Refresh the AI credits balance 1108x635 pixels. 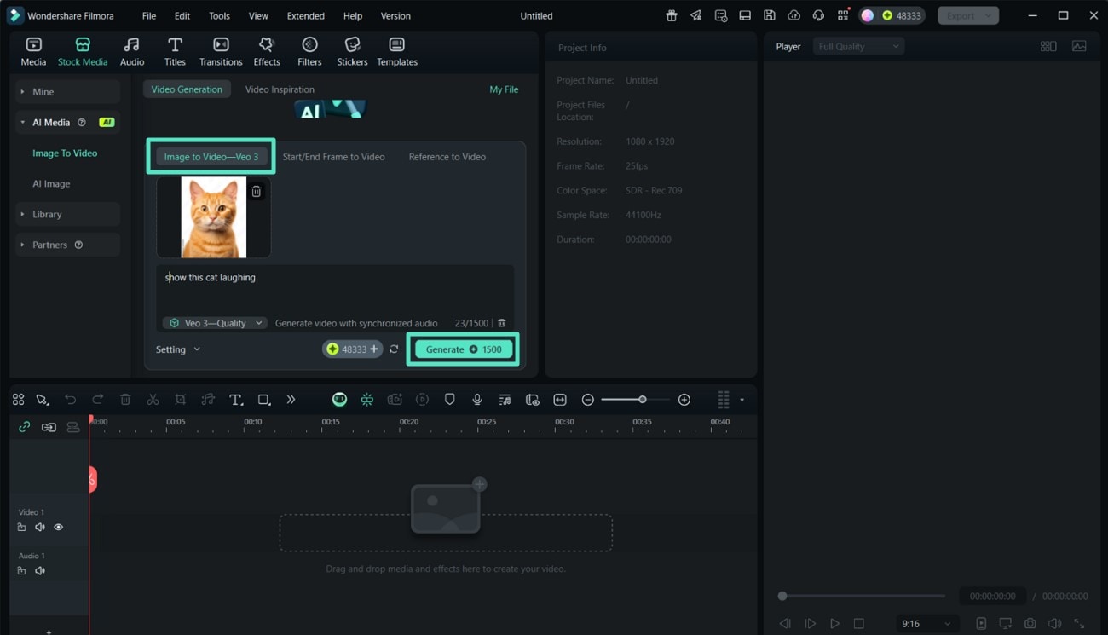394,349
